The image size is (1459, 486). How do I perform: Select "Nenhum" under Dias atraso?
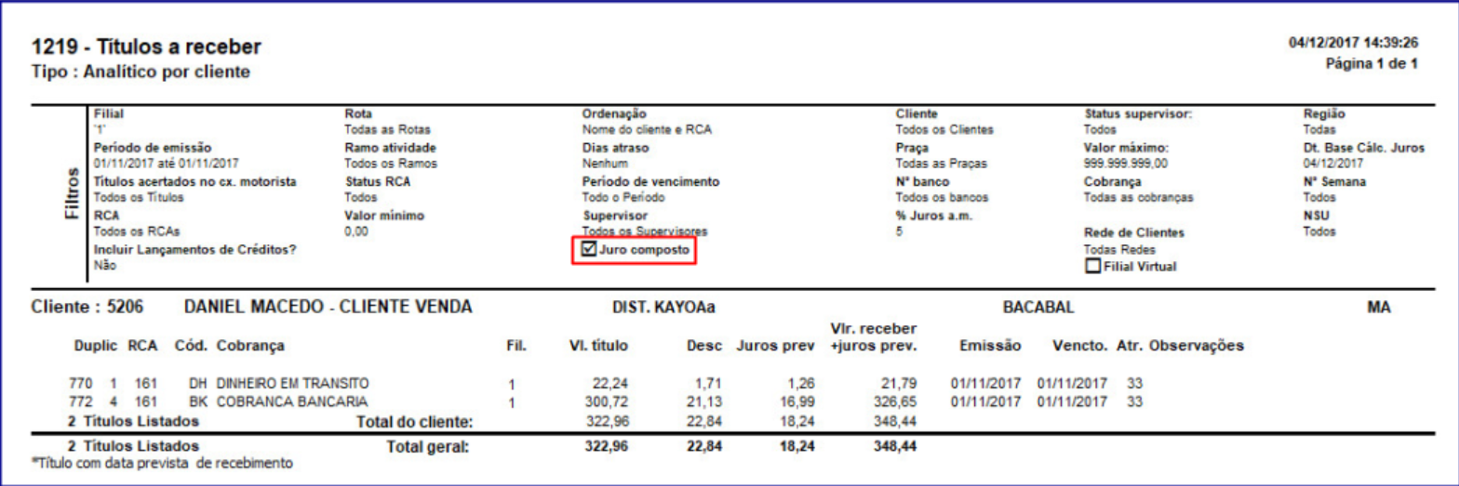[603, 164]
